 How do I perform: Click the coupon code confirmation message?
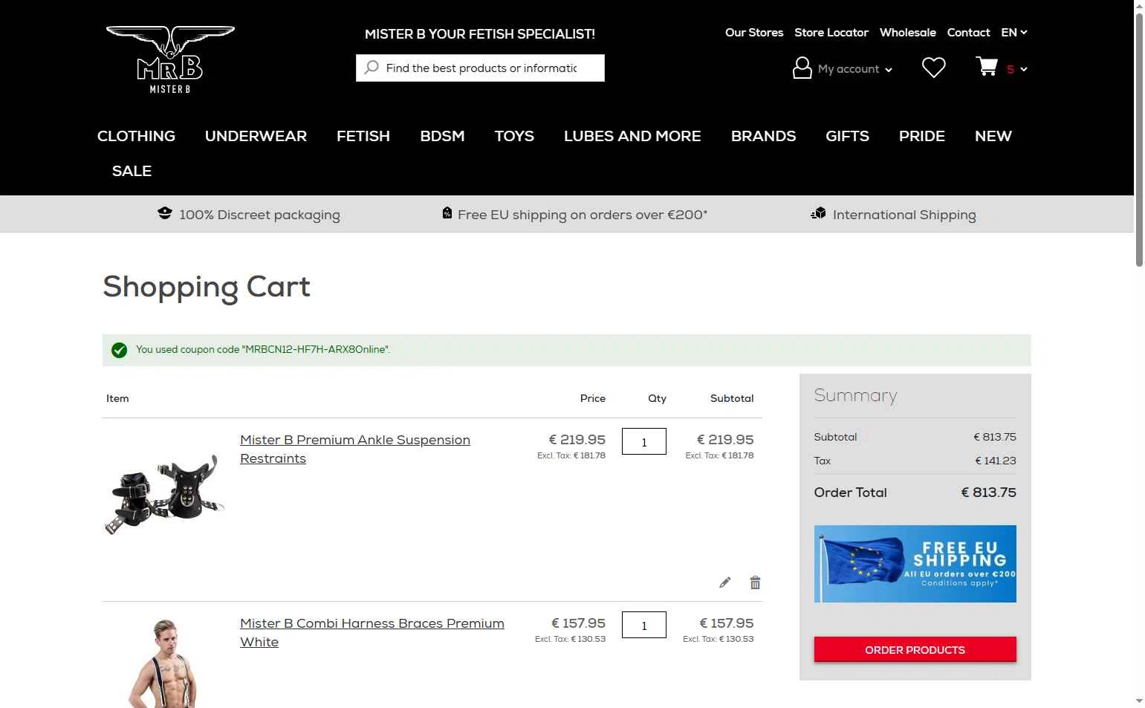[x=263, y=350]
